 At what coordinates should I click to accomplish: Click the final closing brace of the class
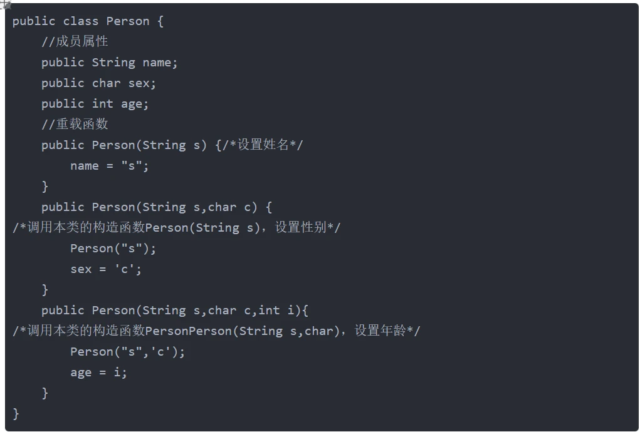(x=16, y=414)
